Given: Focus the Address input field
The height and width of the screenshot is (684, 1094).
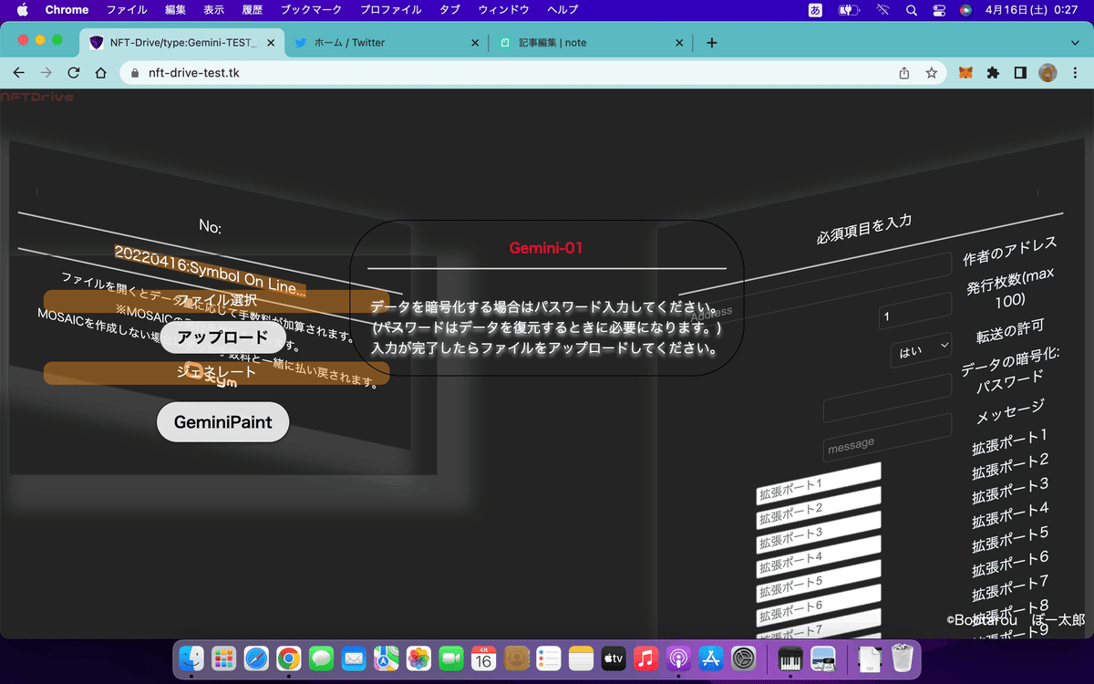Looking at the screenshot, I should tap(820, 290).
